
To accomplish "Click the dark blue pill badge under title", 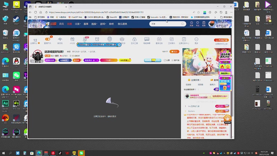I will pyautogui.click(x=65, y=60).
